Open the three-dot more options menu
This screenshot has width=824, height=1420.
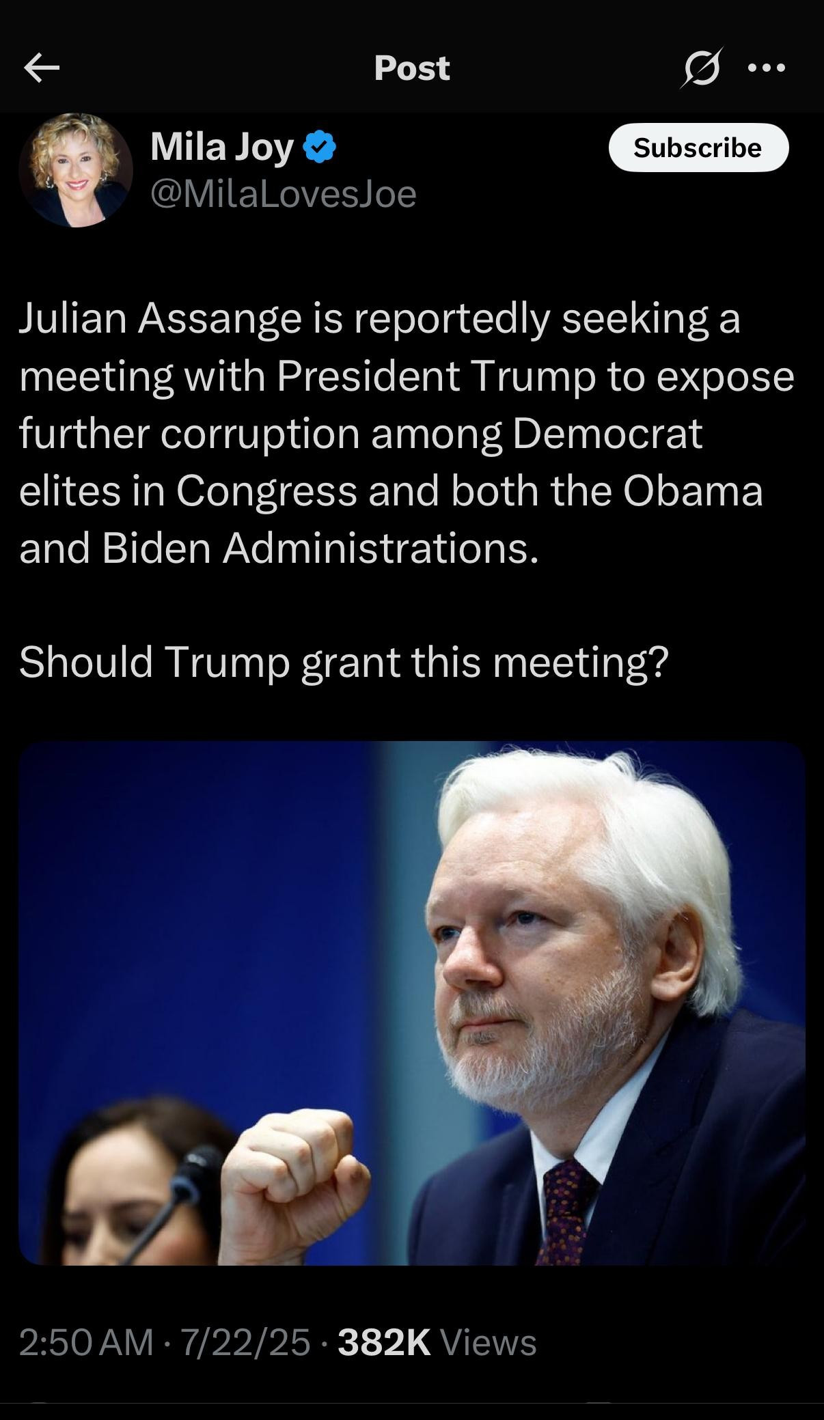point(767,68)
